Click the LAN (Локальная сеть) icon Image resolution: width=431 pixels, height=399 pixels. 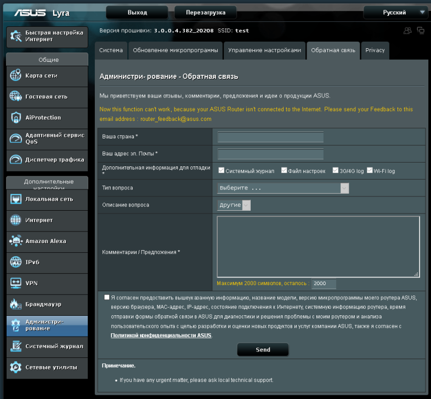point(16,199)
